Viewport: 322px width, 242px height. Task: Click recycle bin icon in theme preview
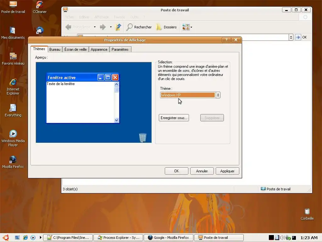click(143, 137)
